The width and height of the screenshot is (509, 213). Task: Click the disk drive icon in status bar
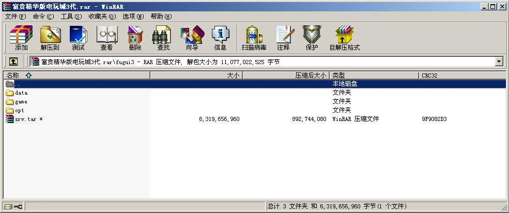[x=8, y=206]
